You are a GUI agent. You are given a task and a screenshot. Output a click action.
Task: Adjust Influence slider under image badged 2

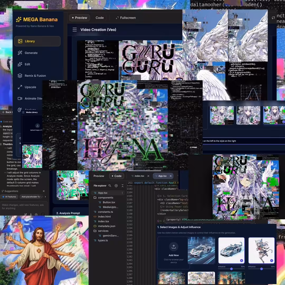[231, 269]
